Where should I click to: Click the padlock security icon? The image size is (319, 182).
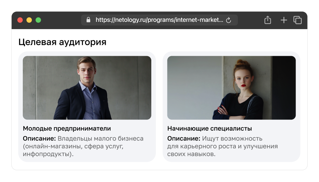(88, 20)
